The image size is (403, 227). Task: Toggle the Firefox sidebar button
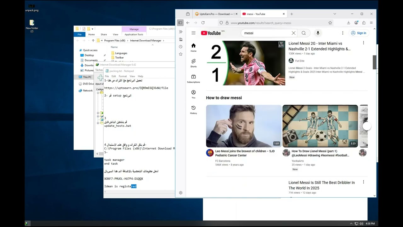[180, 23]
